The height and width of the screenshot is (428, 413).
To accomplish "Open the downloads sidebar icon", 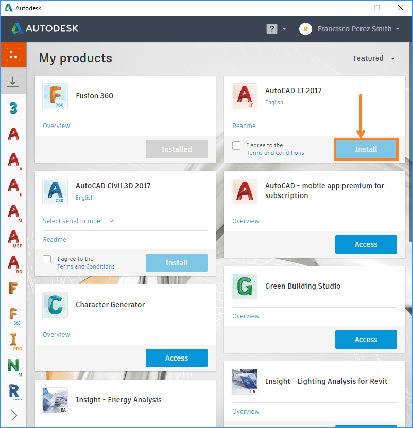I will [13, 81].
